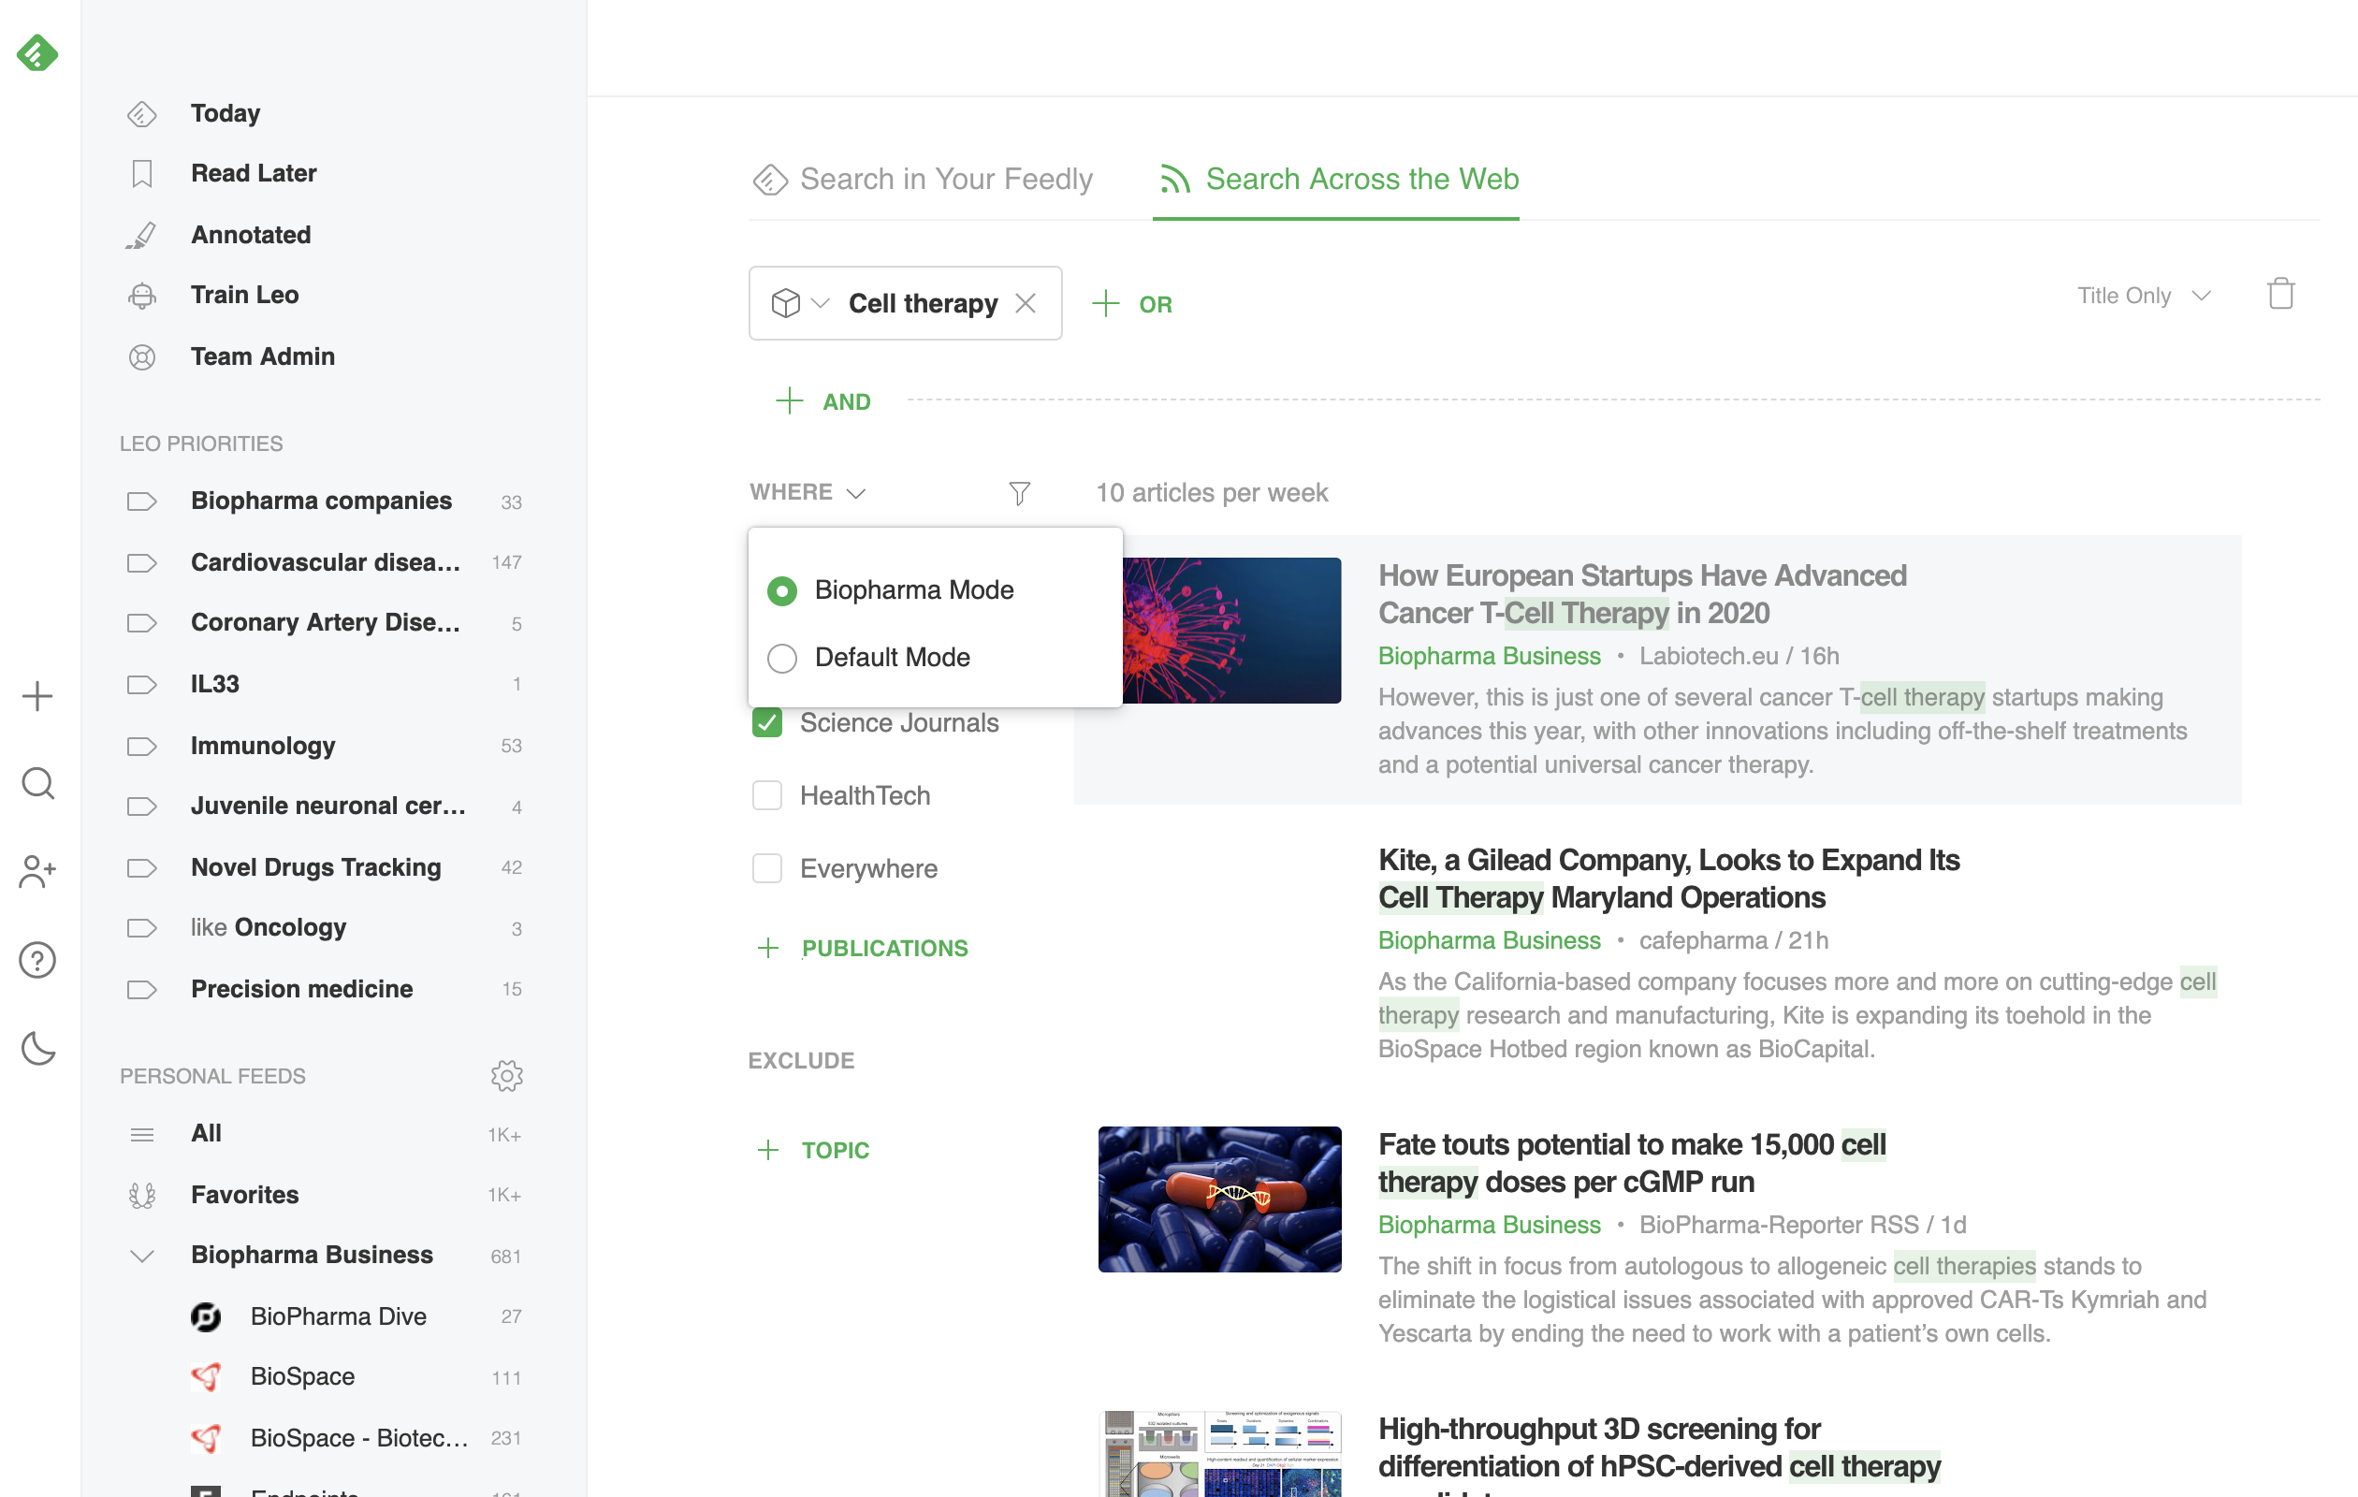The image size is (2358, 1497).
Task: Delete the search with trash icon
Action: 2279,294
